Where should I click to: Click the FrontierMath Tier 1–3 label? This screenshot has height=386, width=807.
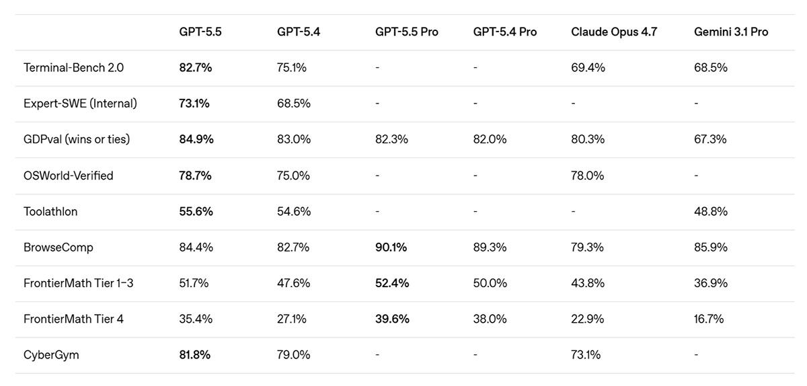[x=78, y=283]
